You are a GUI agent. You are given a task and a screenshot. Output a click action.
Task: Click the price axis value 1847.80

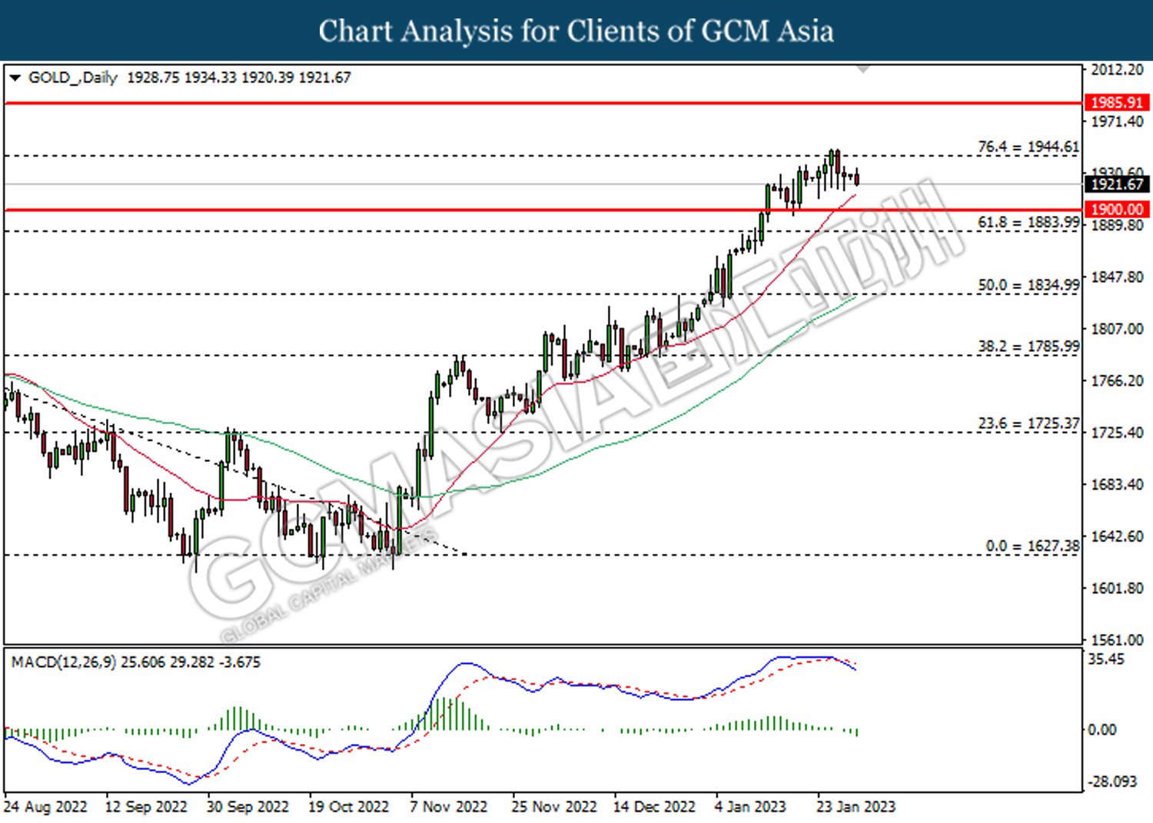point(1118,277)
